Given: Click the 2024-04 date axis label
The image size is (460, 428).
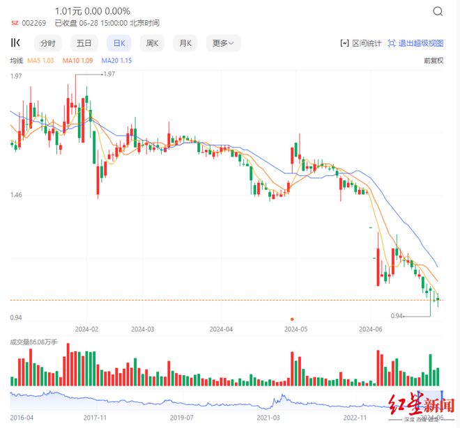Looking at the screenshot, I should [x=221, y=329].
